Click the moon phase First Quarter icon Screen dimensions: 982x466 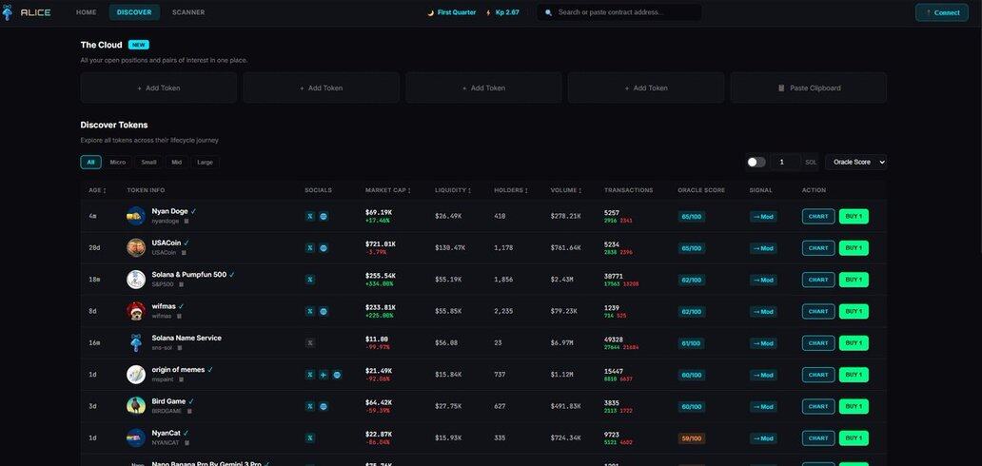click(x=431, y=12)
